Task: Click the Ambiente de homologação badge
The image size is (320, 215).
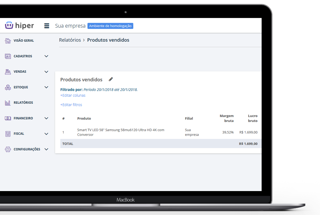Action: (x=110, y=26)
